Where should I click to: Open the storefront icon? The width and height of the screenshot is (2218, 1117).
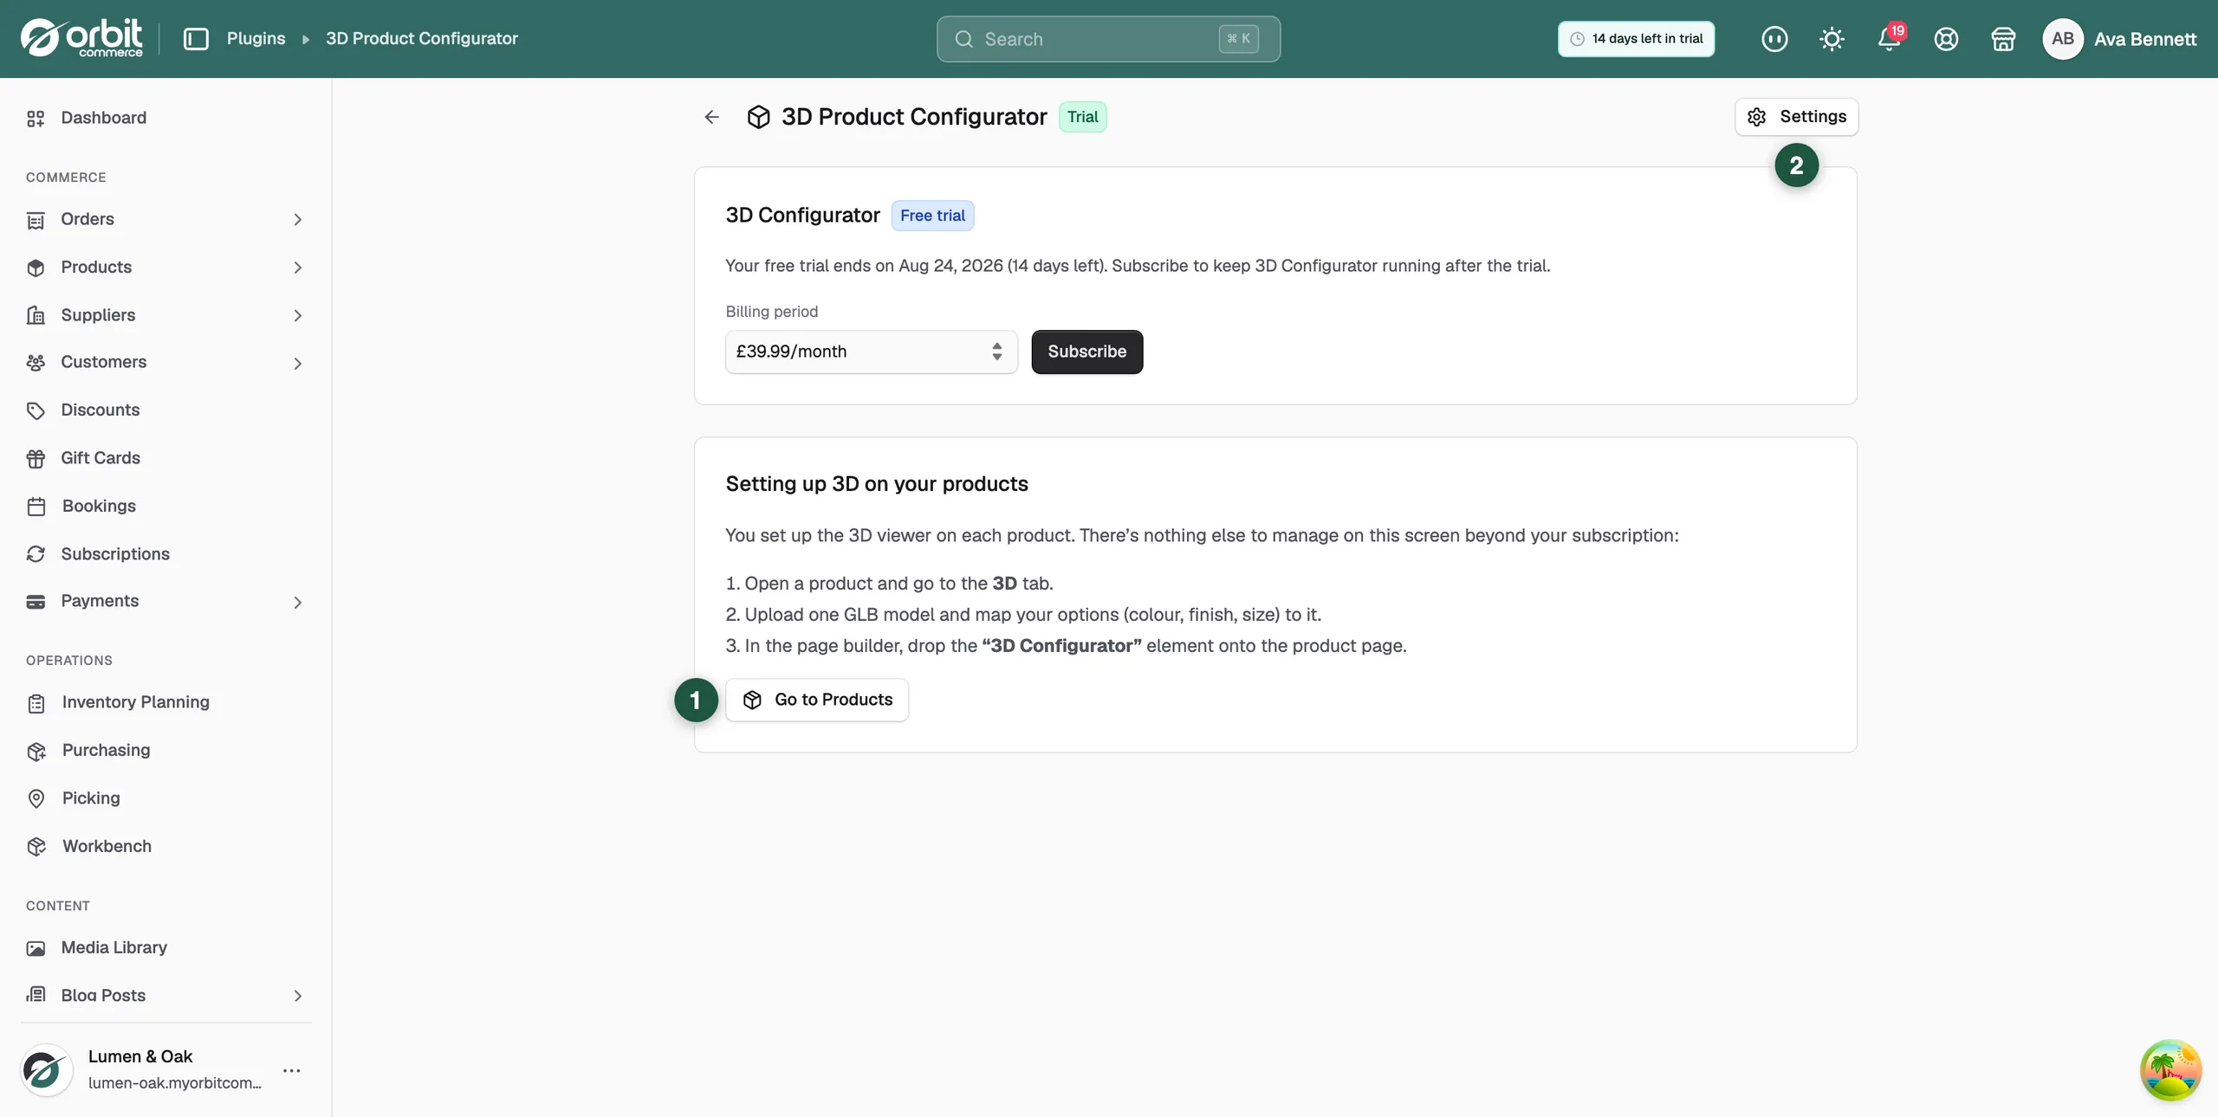[2003, 39]
